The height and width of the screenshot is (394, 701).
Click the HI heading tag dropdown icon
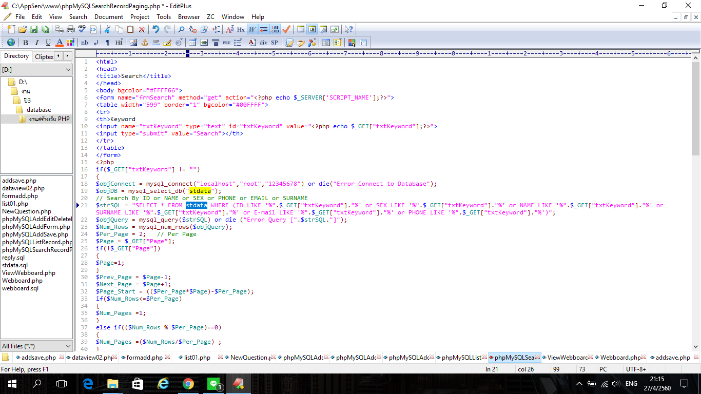pyautogui.click(x=119, y=43)
